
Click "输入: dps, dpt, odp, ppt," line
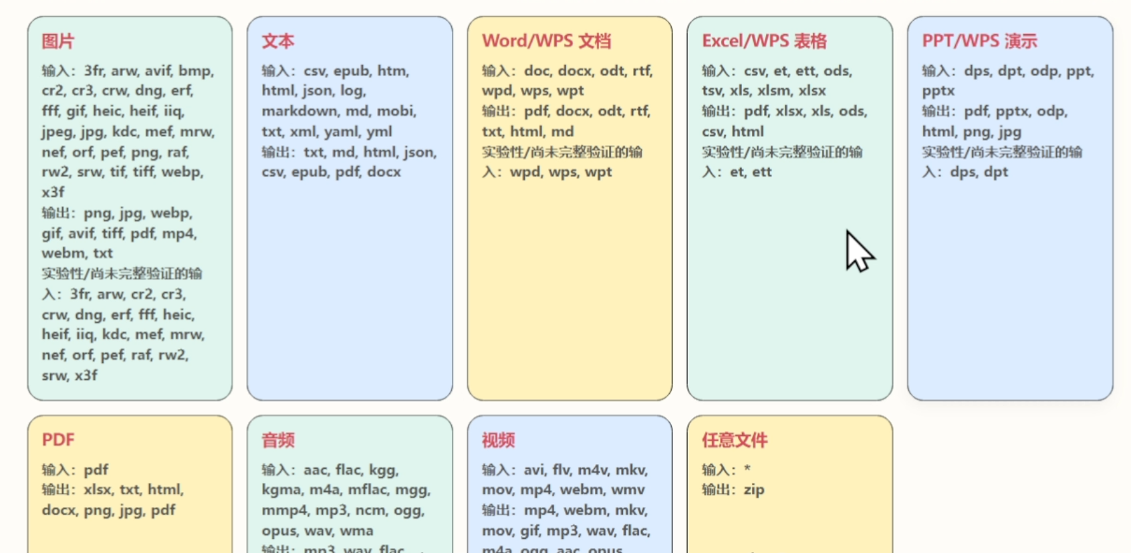[x=1008, y=71]
